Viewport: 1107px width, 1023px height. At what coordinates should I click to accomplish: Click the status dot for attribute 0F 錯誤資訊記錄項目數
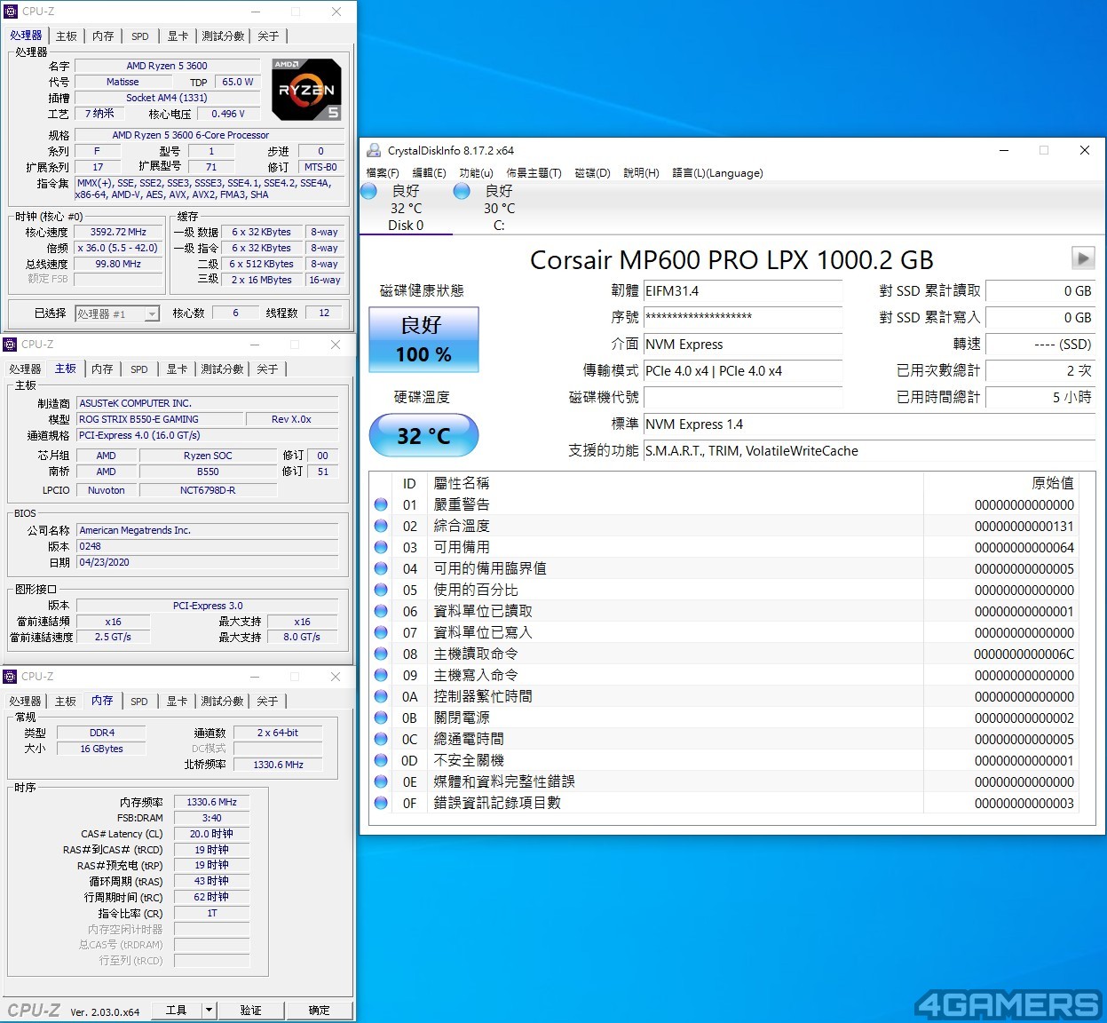pos(381,803)
